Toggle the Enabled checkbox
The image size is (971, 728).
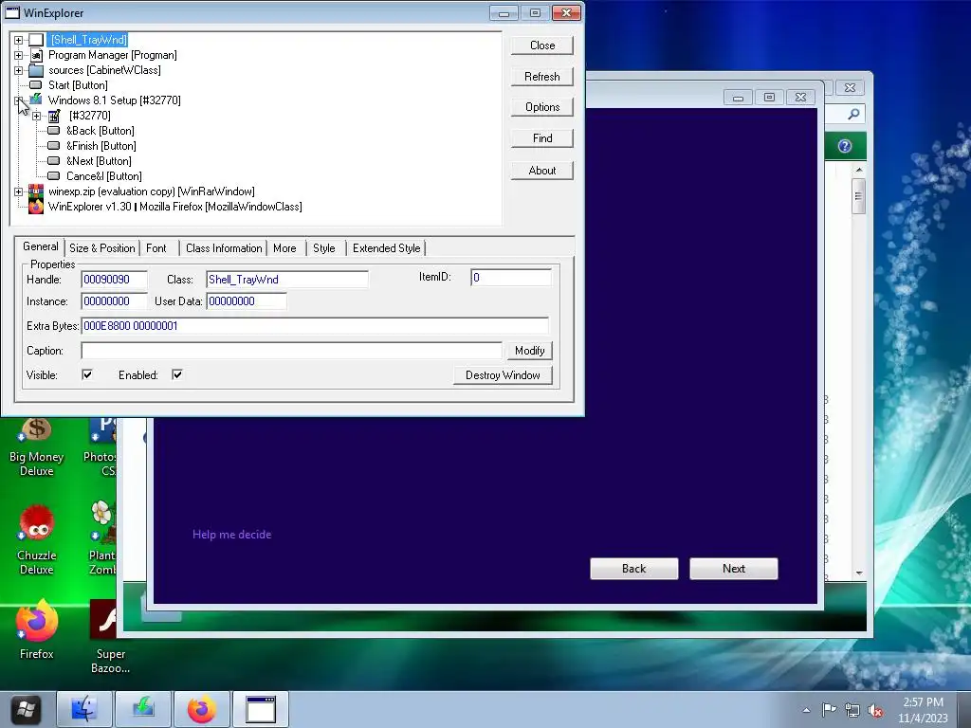tap(177, 374)
